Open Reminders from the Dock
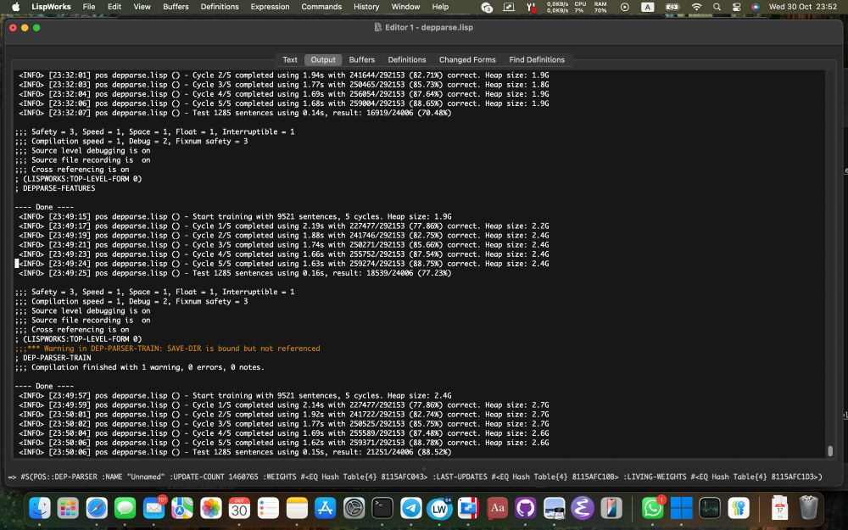This screenshot has height=530, width=848. click(x=268, y=508)
